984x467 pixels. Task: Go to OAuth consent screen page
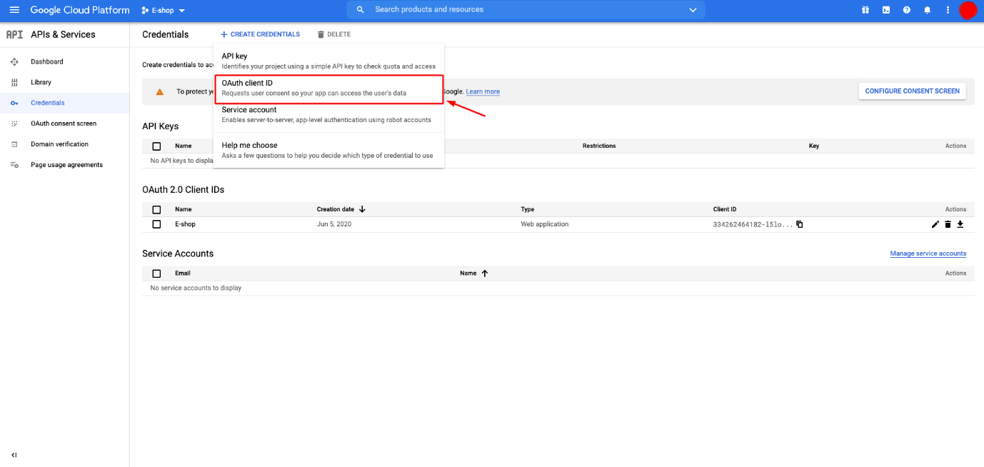pyautogui.click(x=64, y=124)
